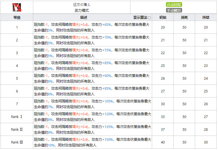Click the description with 攻击力+65%
The width and height of the screenshot is (218, 150).
coord(93,27)
